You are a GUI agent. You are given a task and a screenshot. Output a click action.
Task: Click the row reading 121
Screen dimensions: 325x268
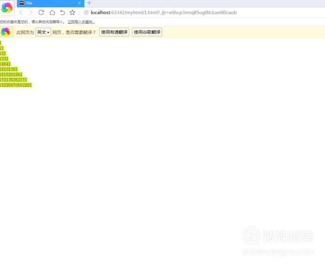click(x=3, y=53)
